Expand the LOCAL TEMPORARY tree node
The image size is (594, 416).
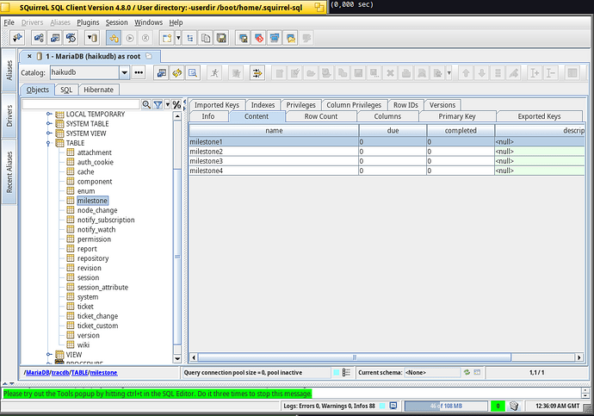pyautogui.click(x=49, y=114)
